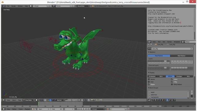Set bone display to B-Bone
The image size is (197, 111).
tap(170, 76)
